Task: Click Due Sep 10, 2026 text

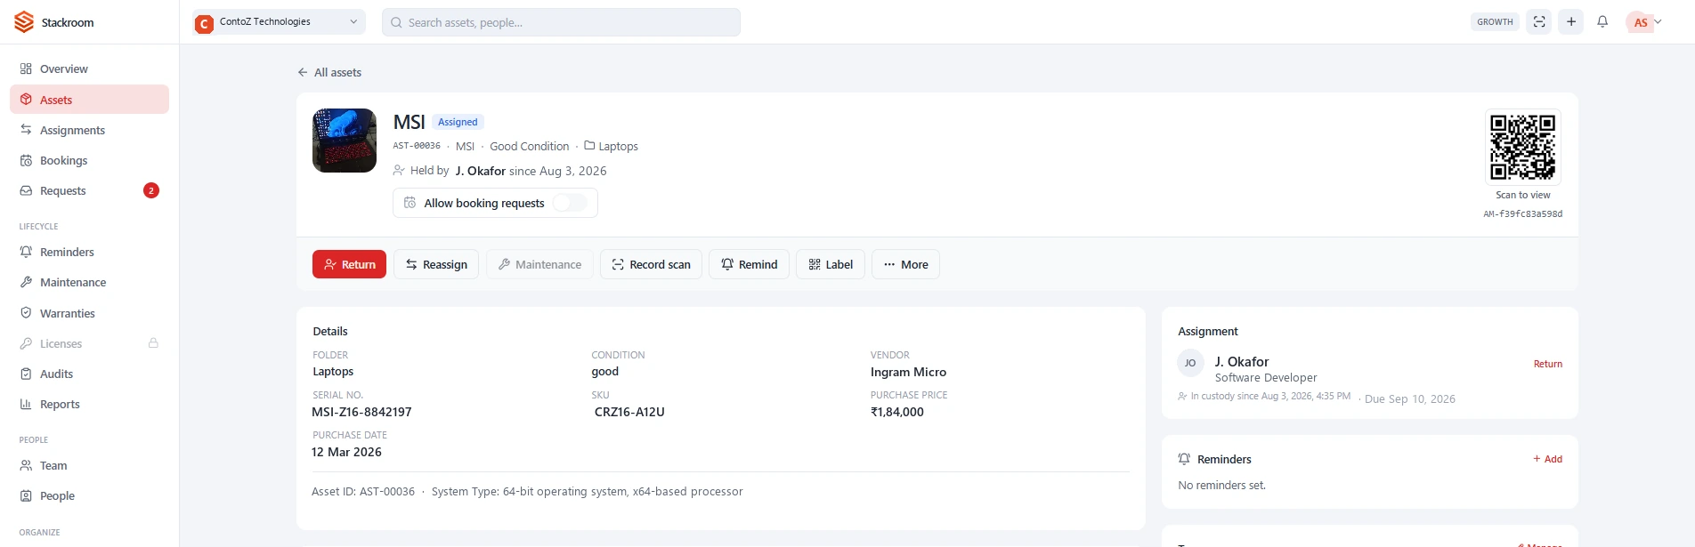Action: click(1410, 398)
